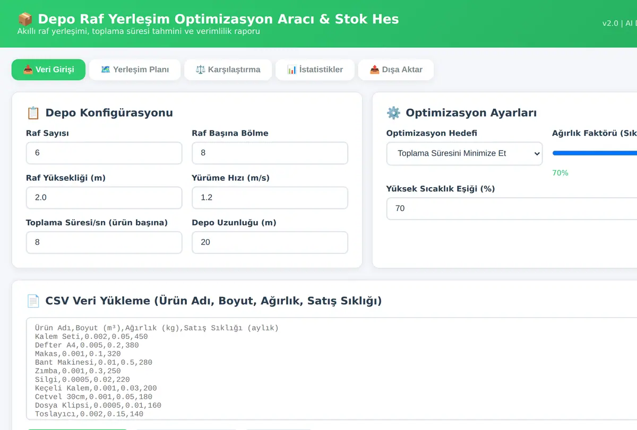Click the Kalem Seti CSV row
This screenshot has width=637, height=430.
click(91, 337)
